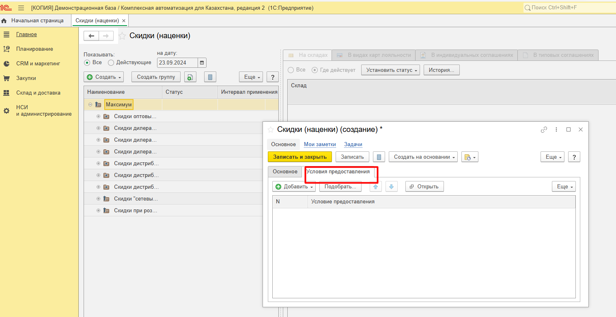
Task: Click the favorites star beside Скидки (наценки) title
Action: click(122, 36)
